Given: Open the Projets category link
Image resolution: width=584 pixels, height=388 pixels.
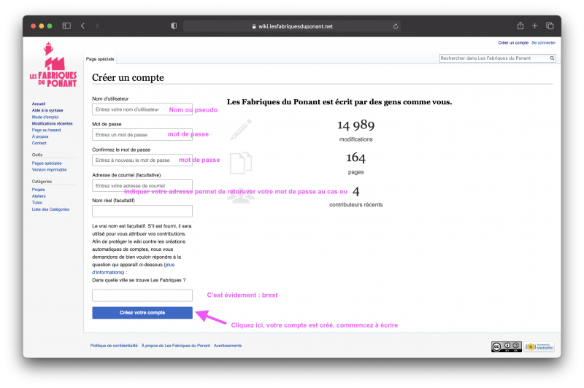Looking at the screenshot, I should 38,190.
